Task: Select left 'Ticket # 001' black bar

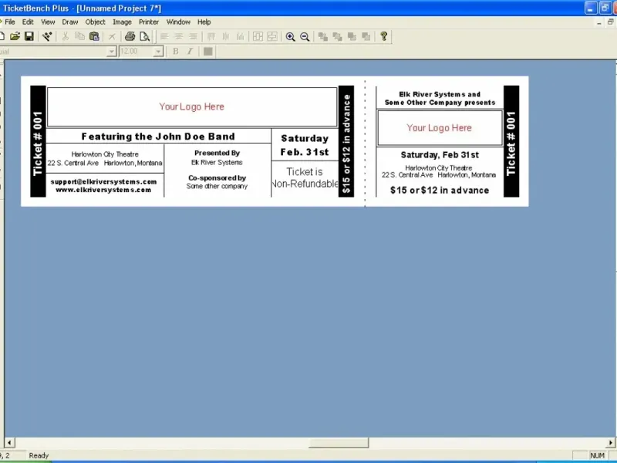Action: [x=38, y=141]
